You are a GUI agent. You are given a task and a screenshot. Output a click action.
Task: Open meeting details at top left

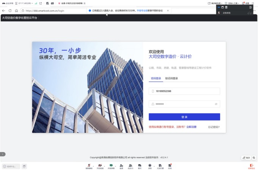[x=8, y=3]
